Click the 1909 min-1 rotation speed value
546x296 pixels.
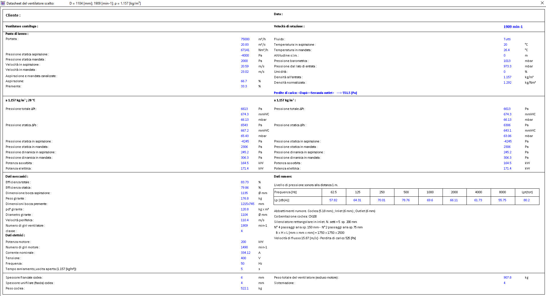[513, 27]
